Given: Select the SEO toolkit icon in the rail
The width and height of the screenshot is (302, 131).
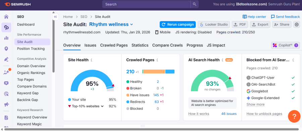Looking at the screenshot, I should click(6, 28).
